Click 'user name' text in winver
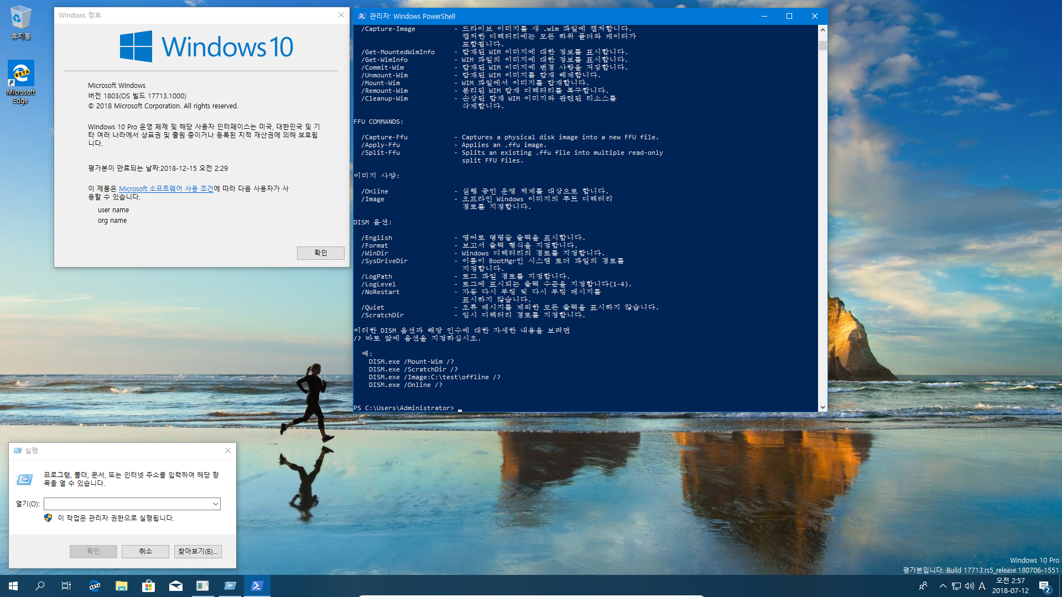The height and width of the screenshot is (597, 1062). [x=113, y=210]
